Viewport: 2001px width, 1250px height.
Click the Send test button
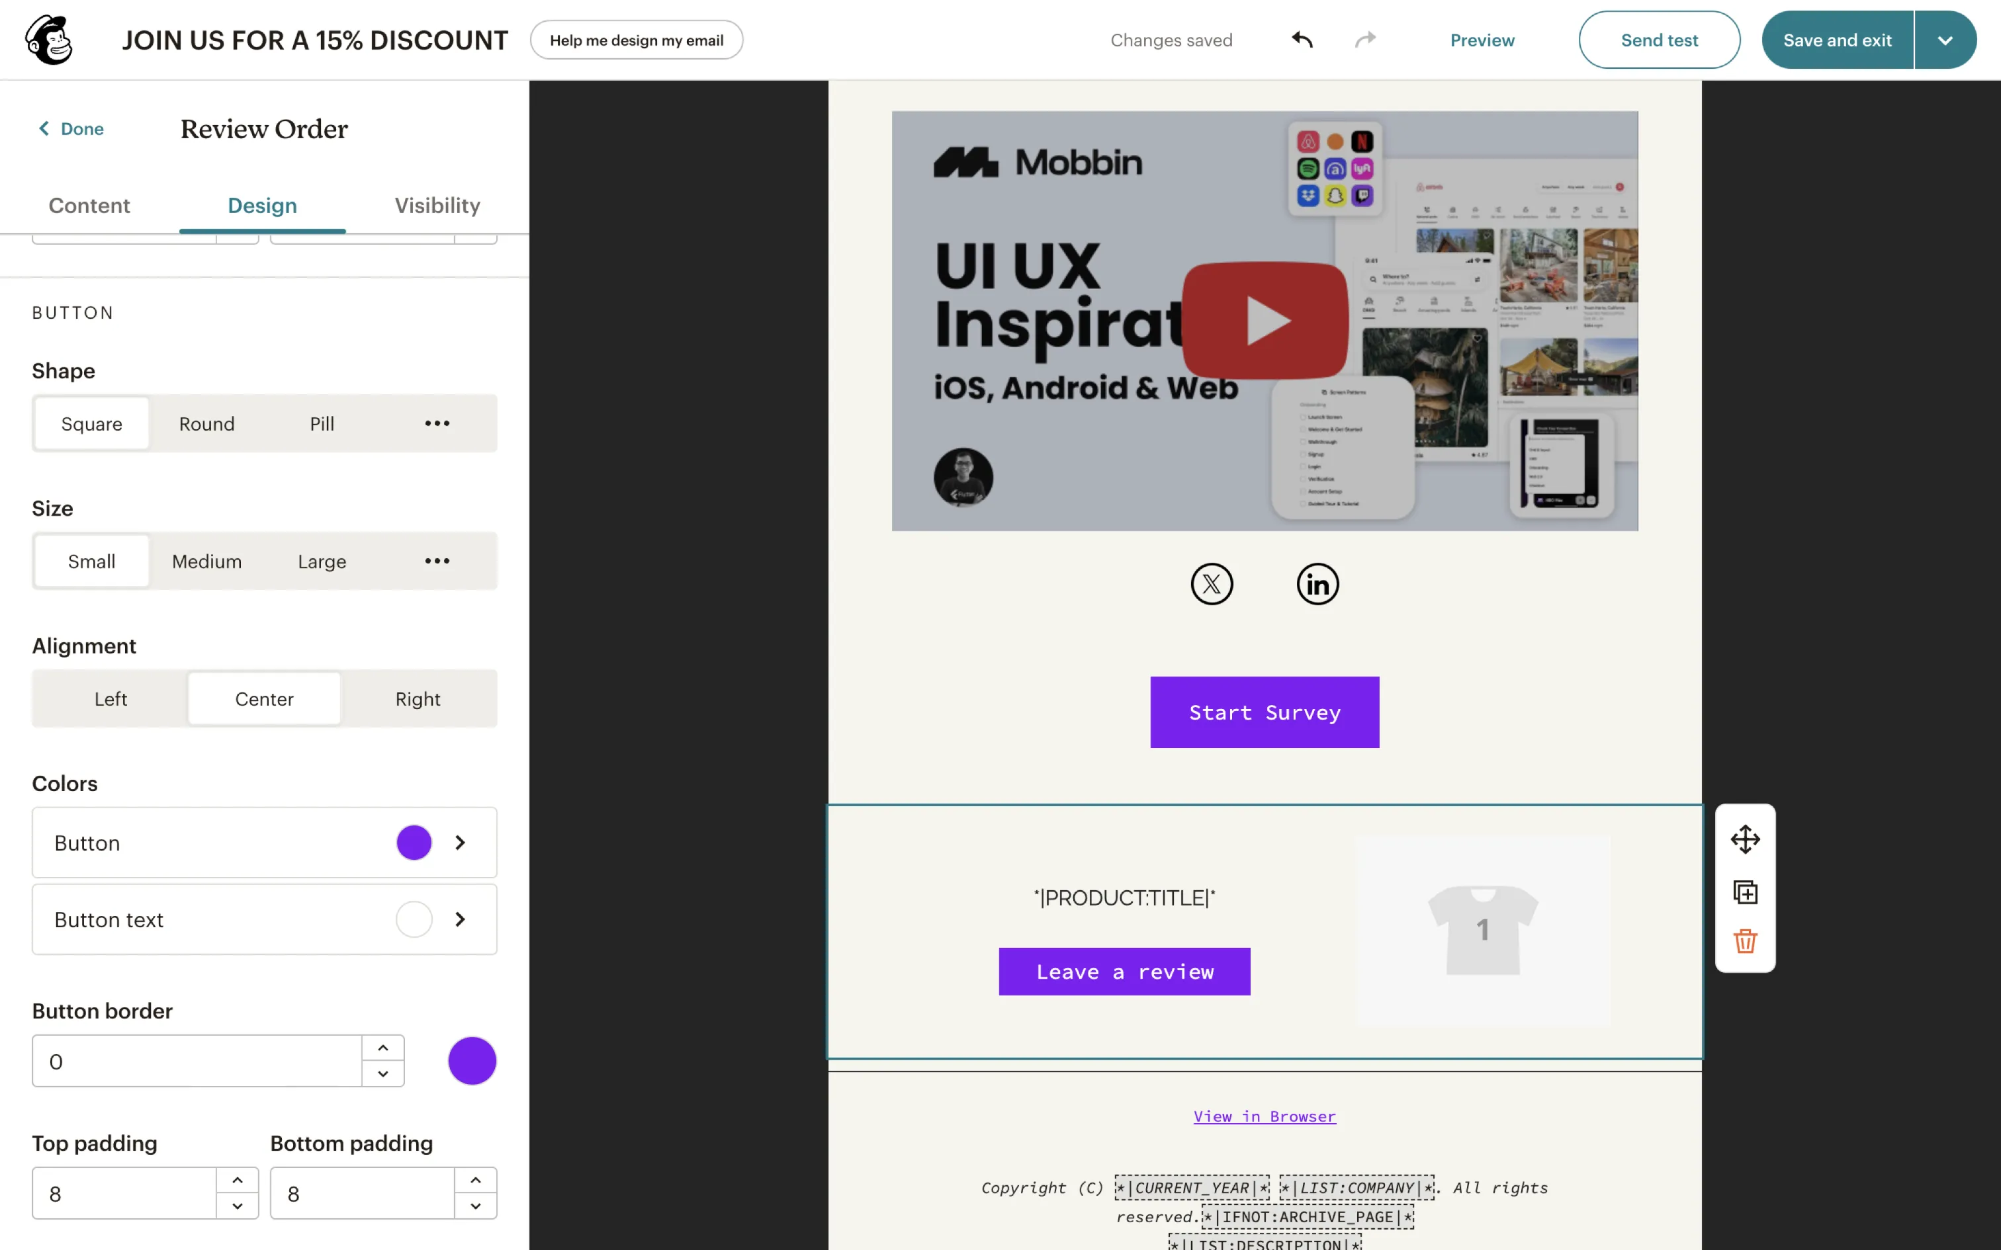(1659, 40)
